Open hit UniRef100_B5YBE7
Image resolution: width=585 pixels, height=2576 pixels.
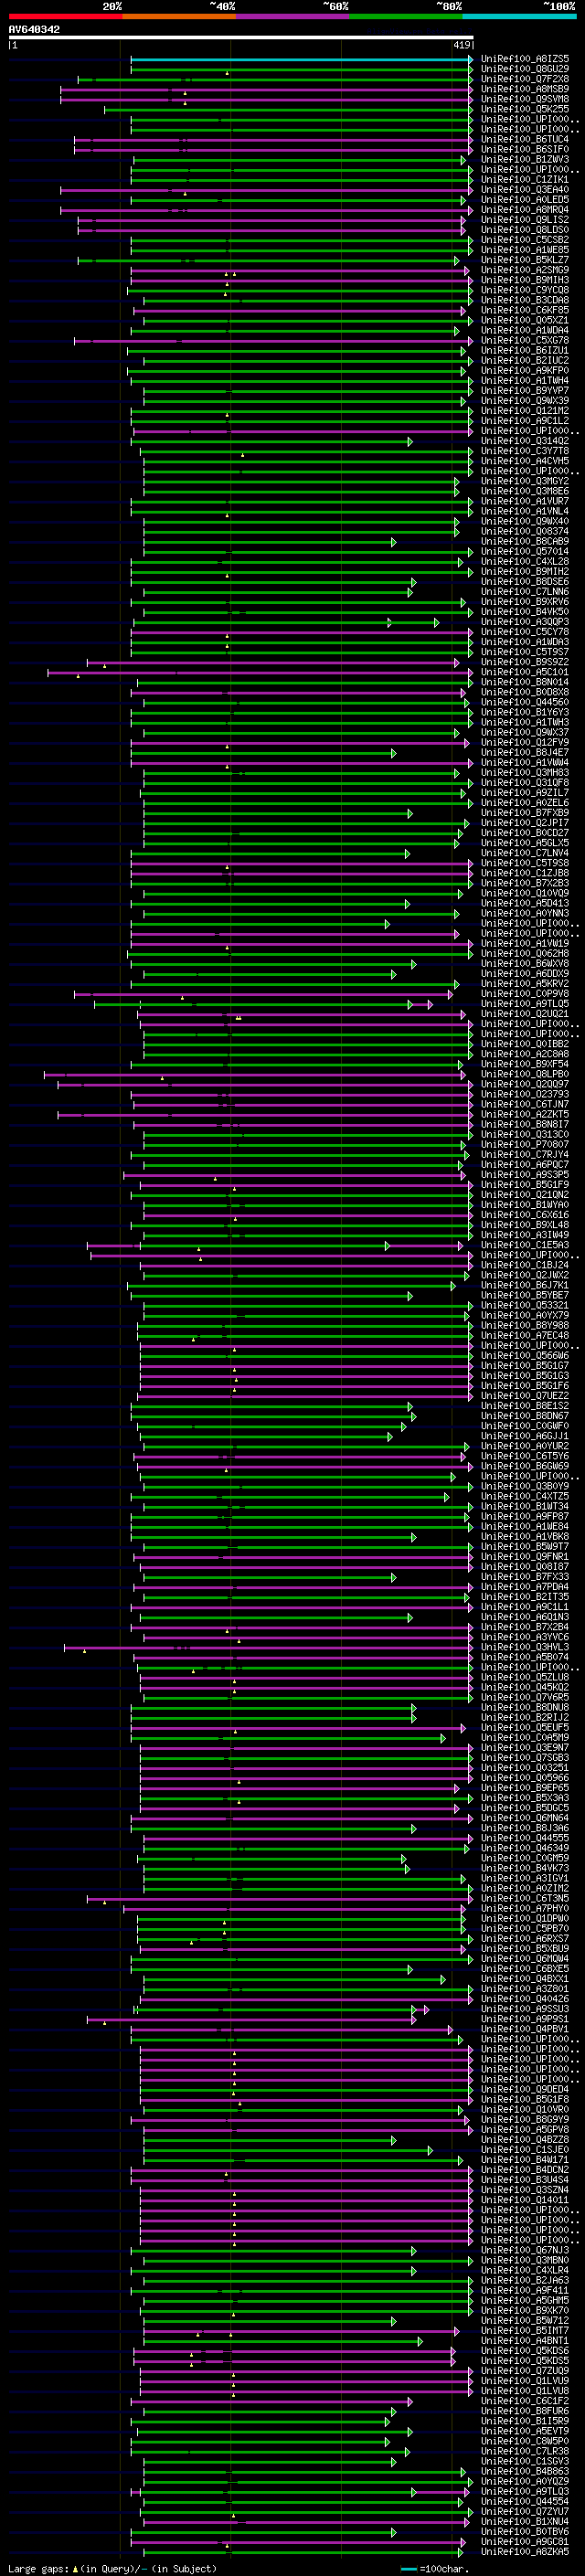point(525,1296)
